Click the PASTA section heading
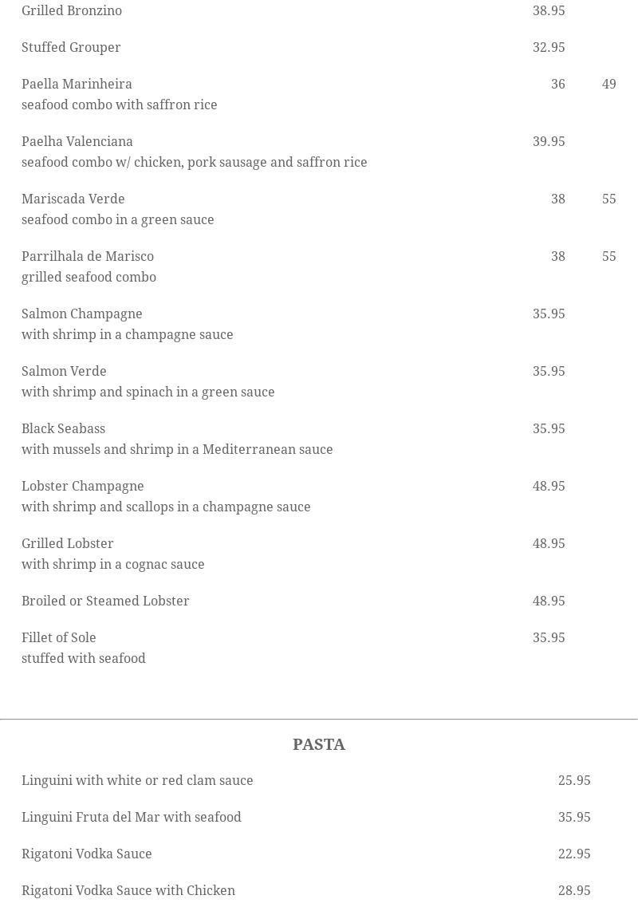 319,745
